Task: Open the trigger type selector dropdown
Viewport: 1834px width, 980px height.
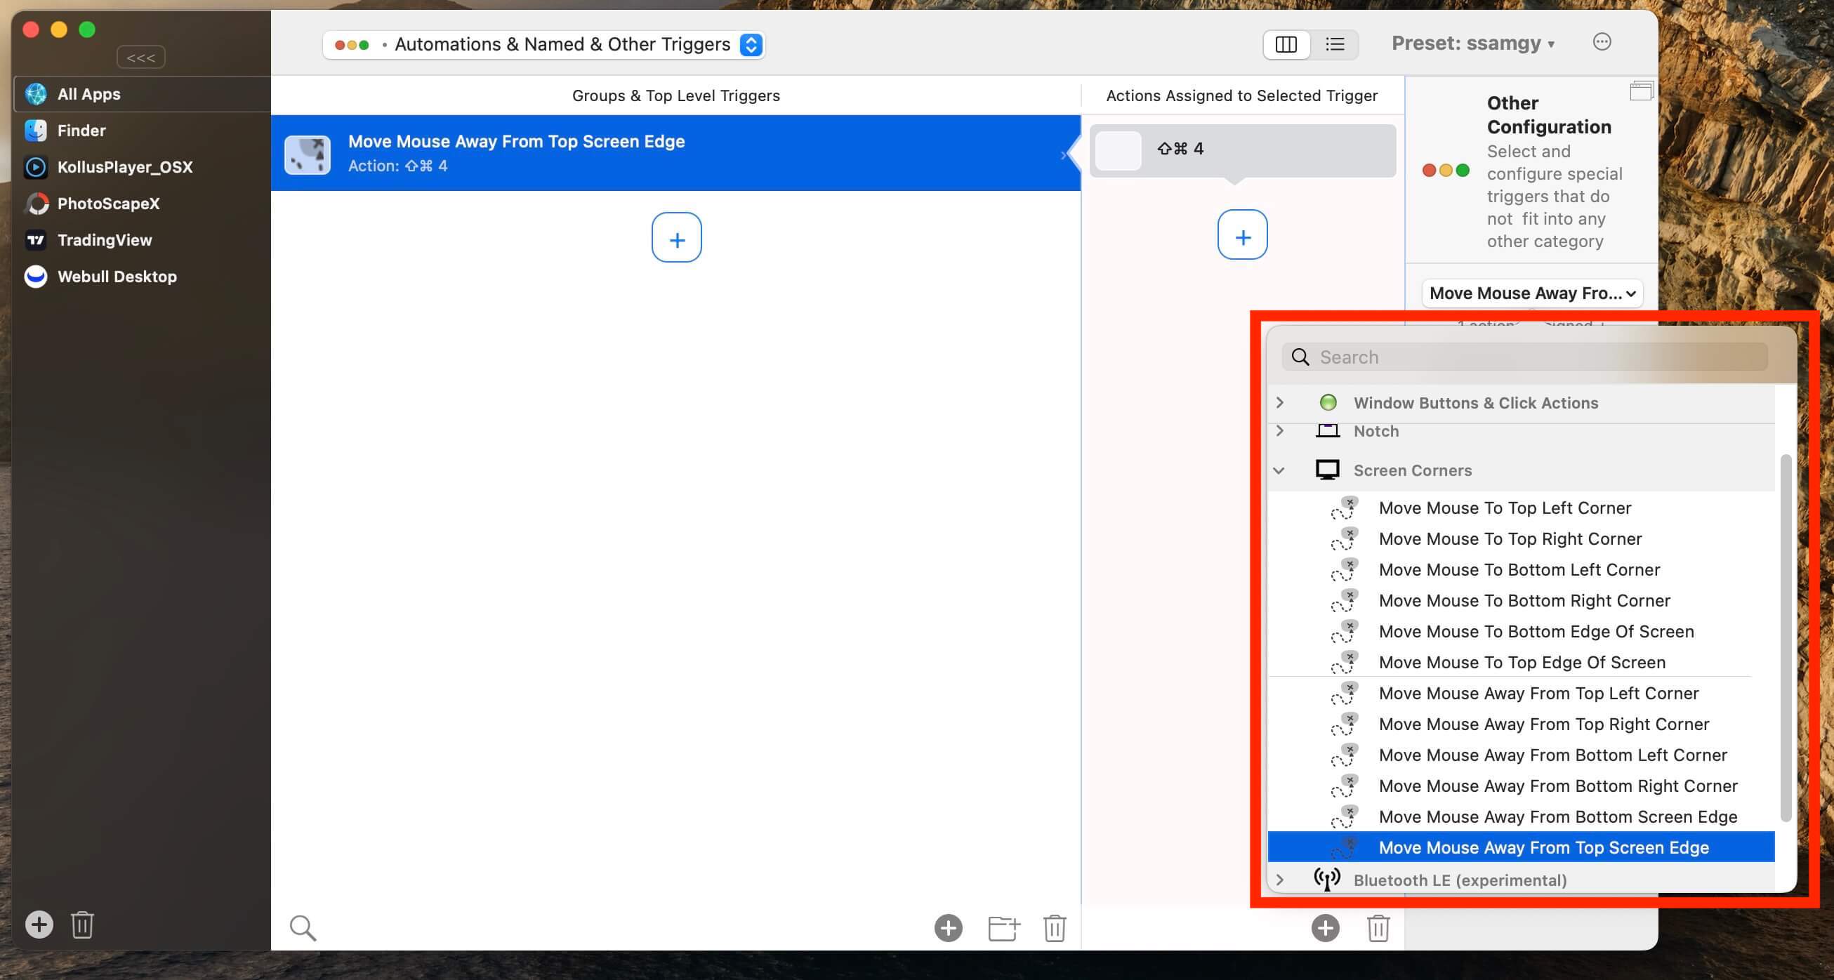Action: pos(544,44)
